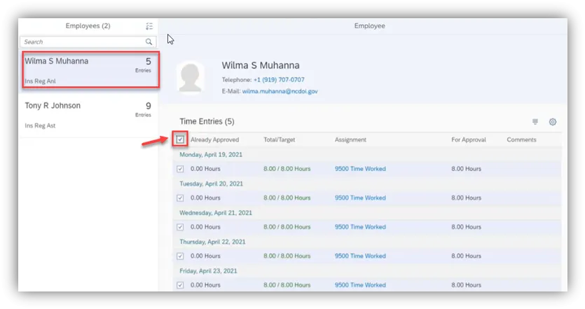Uncheck the Wednesday, April 21 entry checkbox
This screenshot has height=309, width=585.
tap(180, 227)
